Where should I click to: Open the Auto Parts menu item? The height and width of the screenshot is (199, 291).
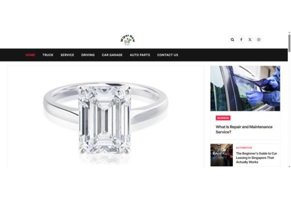tap(140, 55)
